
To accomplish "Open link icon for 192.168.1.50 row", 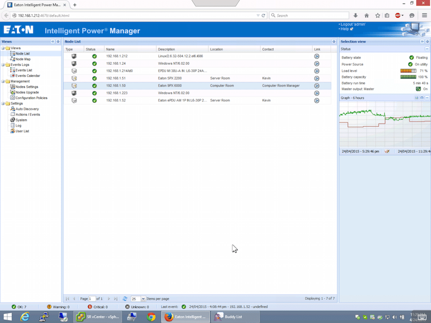I will [316, 86].
